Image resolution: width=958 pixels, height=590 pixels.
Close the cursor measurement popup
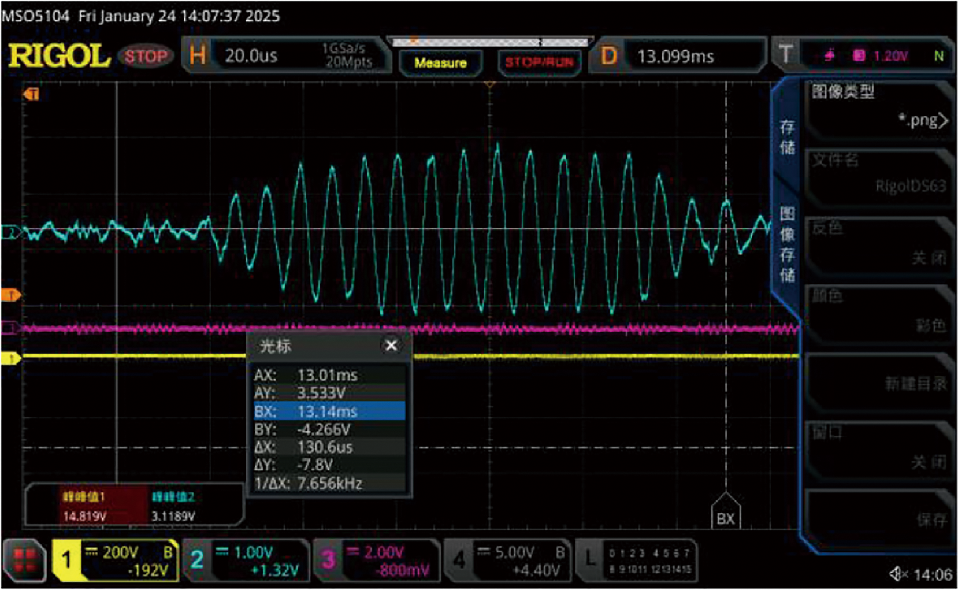(x=391, y=346)
